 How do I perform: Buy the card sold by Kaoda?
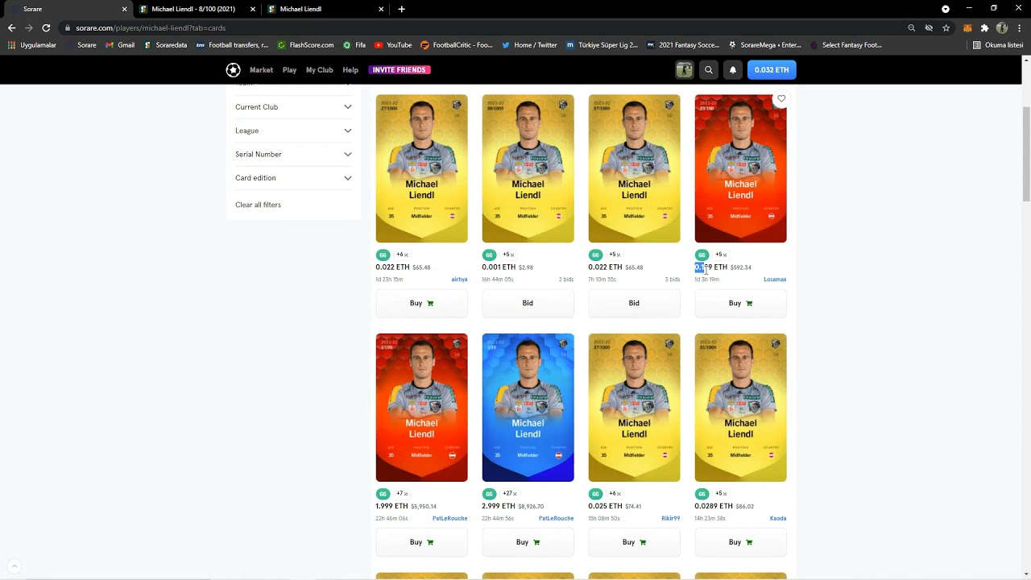click(x=740, y=542)
